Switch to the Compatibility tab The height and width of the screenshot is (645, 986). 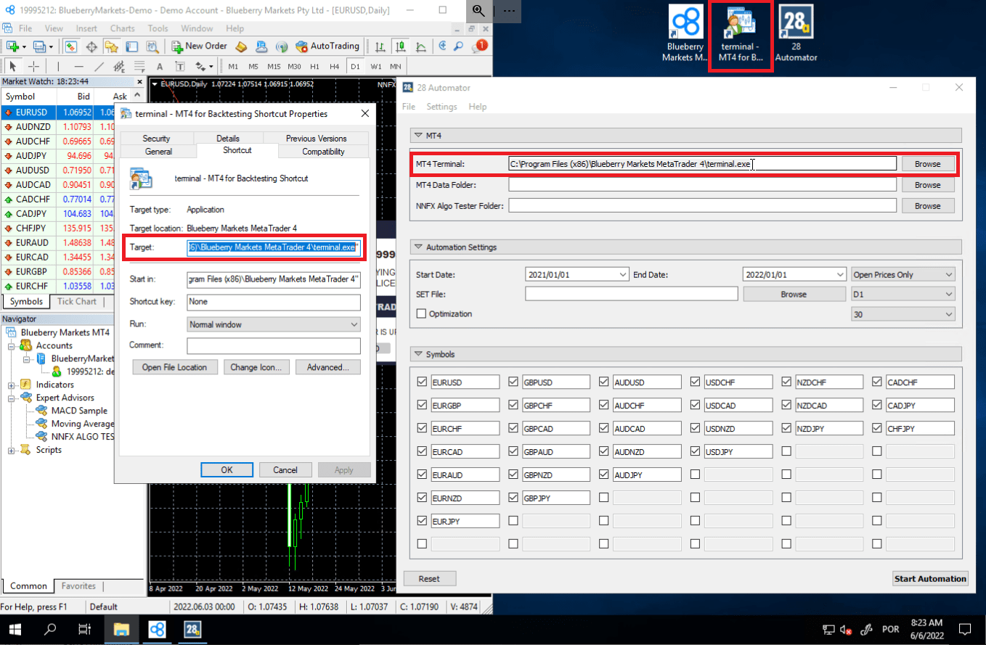tap(323, 152)
